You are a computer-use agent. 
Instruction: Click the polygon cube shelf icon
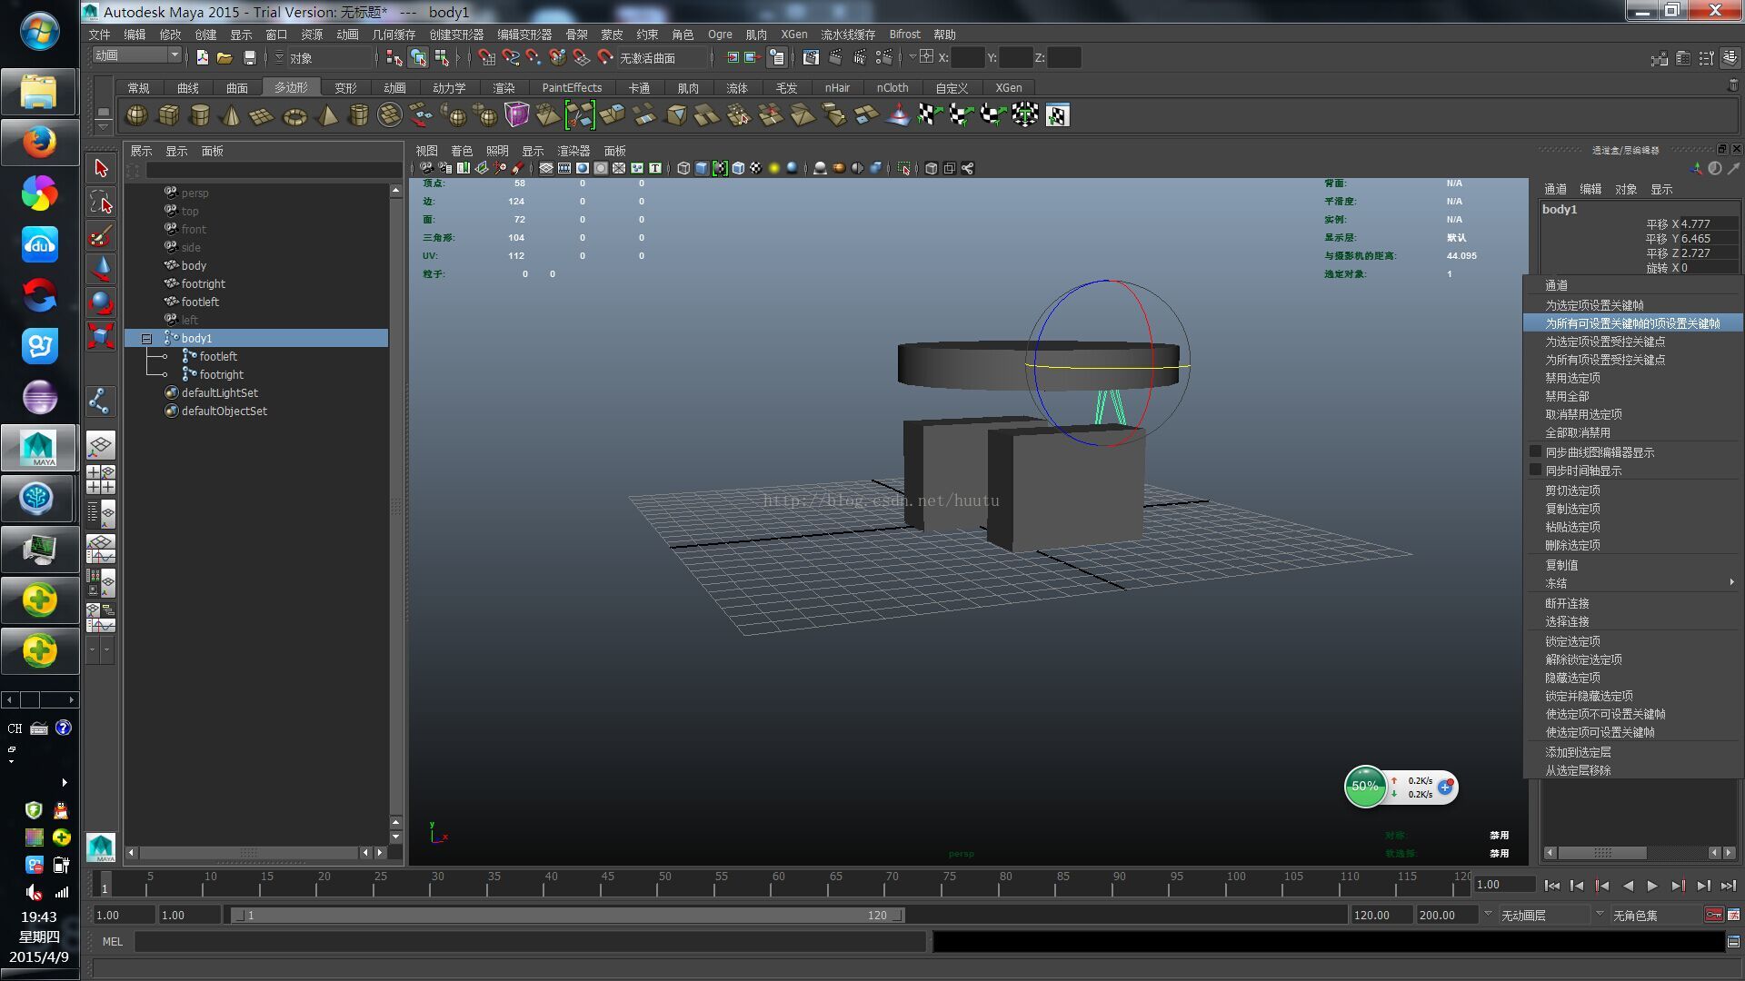[168, 115]
